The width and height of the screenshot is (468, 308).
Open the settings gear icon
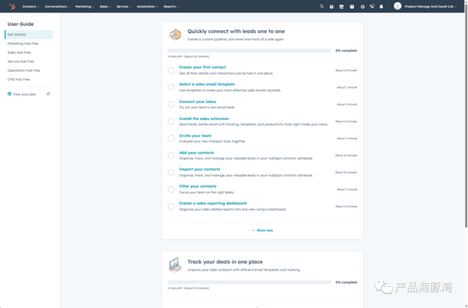(363, 7)
